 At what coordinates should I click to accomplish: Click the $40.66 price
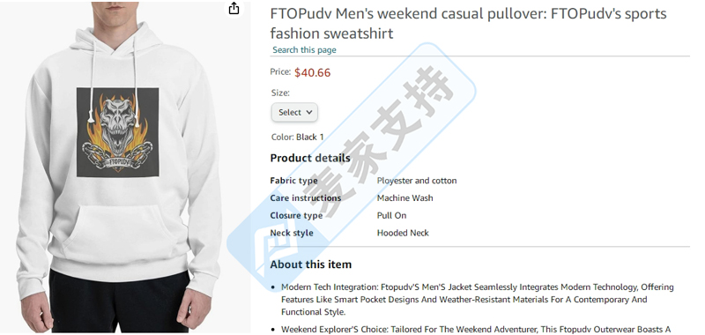(313, 72)
